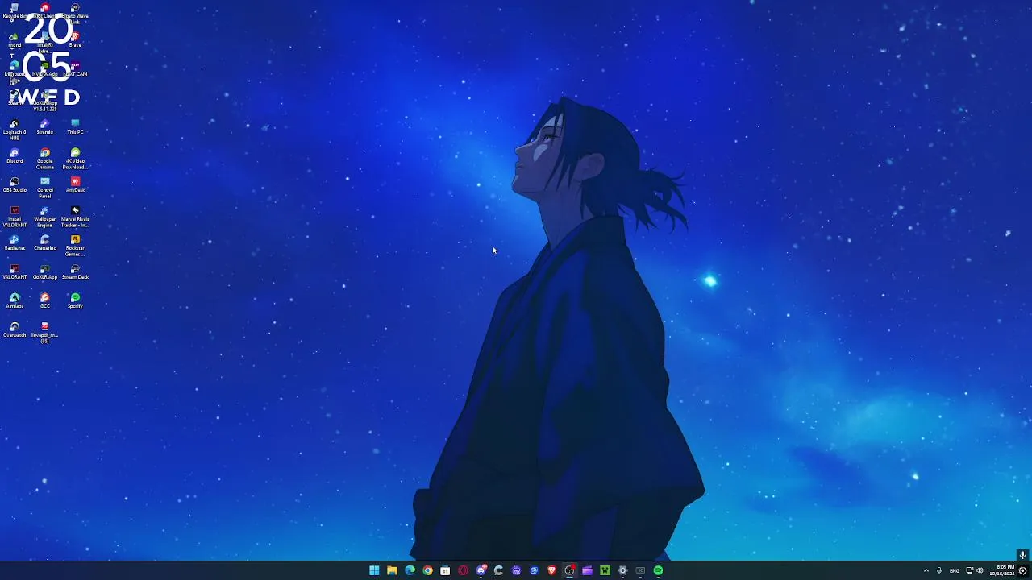This screenshot has height=580, width=1032.
Task: Open Minecraft creeper icon in taskbar
Action: pos(605,570)
